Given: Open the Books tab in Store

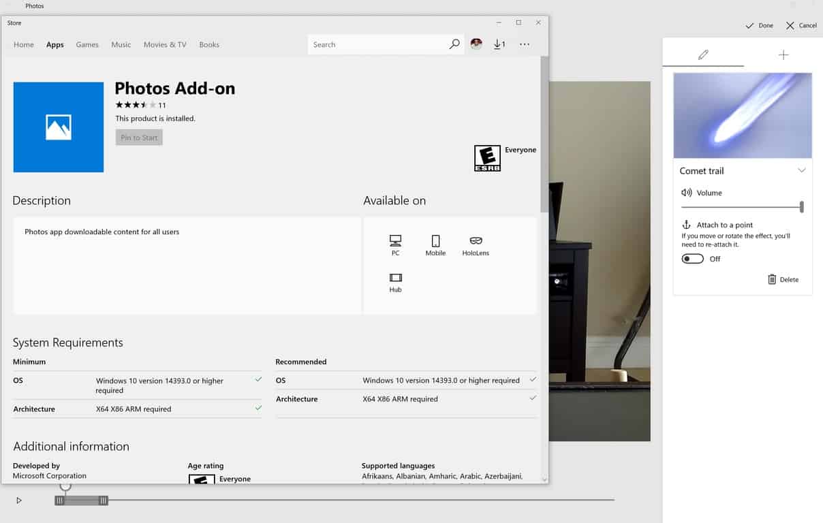Looking at the screenshot, I should click(209, 45).
